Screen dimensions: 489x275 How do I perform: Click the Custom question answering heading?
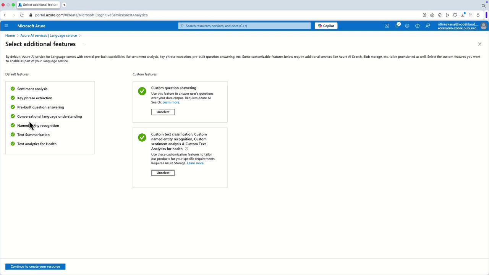pos(173,88)
